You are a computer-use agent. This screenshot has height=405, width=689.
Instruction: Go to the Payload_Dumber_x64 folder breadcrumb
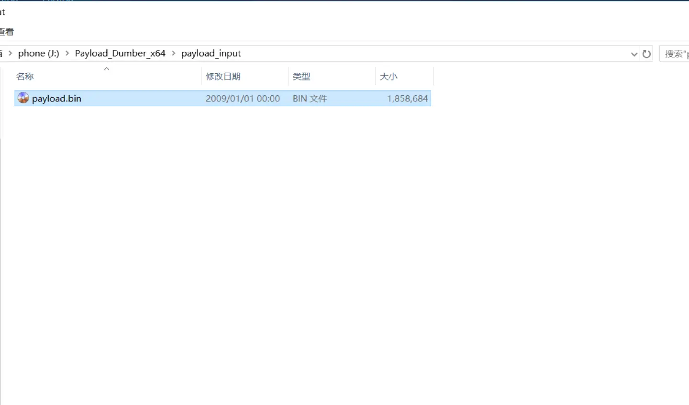(x=120, y=53)
